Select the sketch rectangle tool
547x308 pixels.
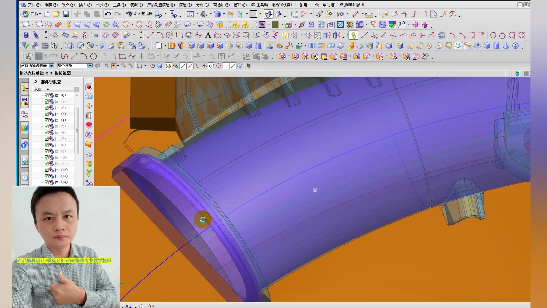click(x=122, y=56)
